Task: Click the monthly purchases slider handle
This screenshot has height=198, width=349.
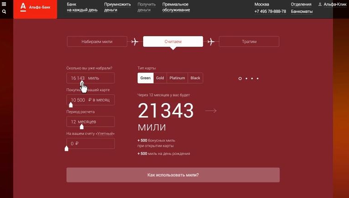Action: [x=71, y=105]
